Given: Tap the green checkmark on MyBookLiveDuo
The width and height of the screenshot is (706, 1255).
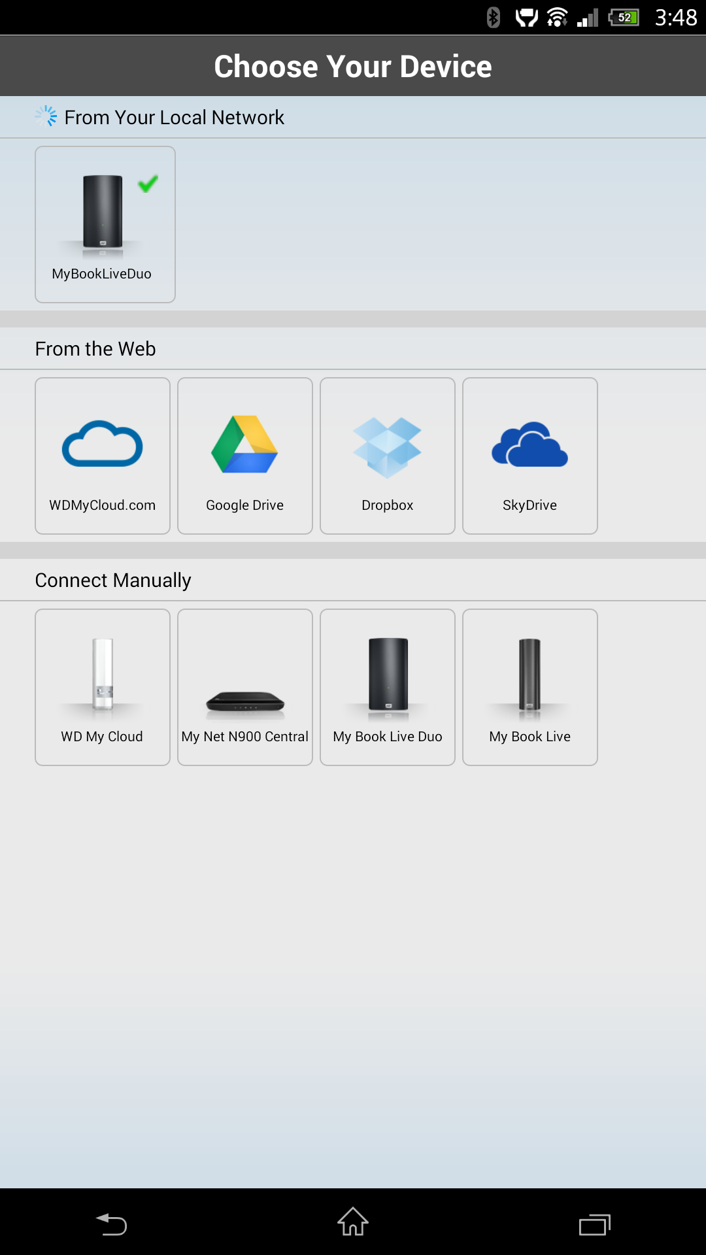Looking at the screenshot, I should [x=148, y=184].
